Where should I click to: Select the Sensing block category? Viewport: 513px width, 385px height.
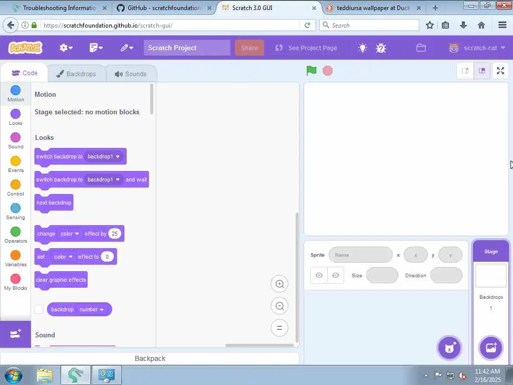[x=16, y=212]
